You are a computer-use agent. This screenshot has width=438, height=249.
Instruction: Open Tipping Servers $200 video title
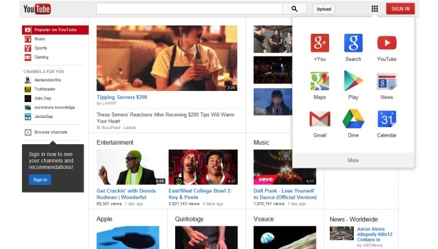(122, 97)
